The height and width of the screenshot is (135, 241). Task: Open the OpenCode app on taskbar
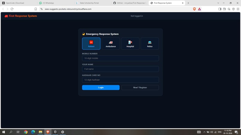coord(55,132)
